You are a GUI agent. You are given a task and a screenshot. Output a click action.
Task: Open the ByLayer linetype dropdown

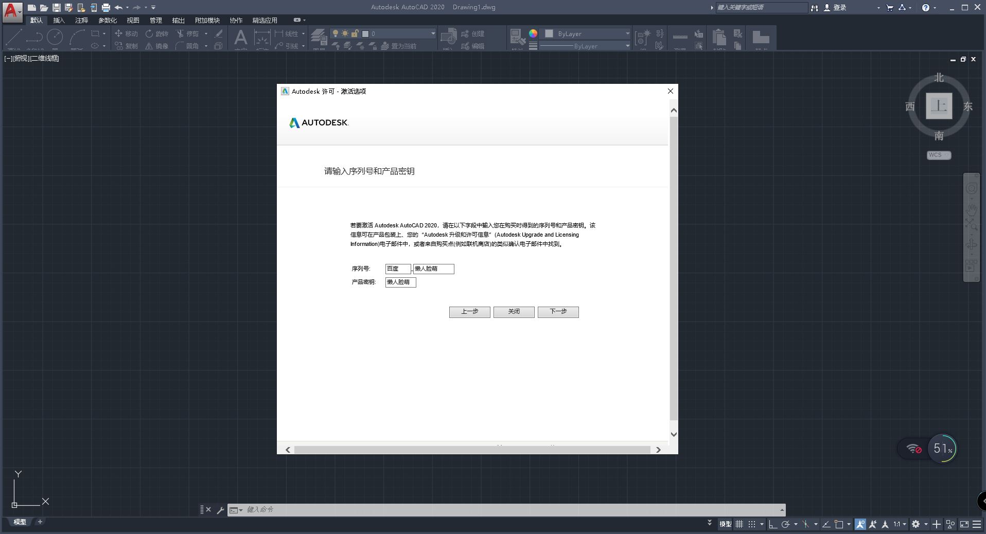pos(586,46)
